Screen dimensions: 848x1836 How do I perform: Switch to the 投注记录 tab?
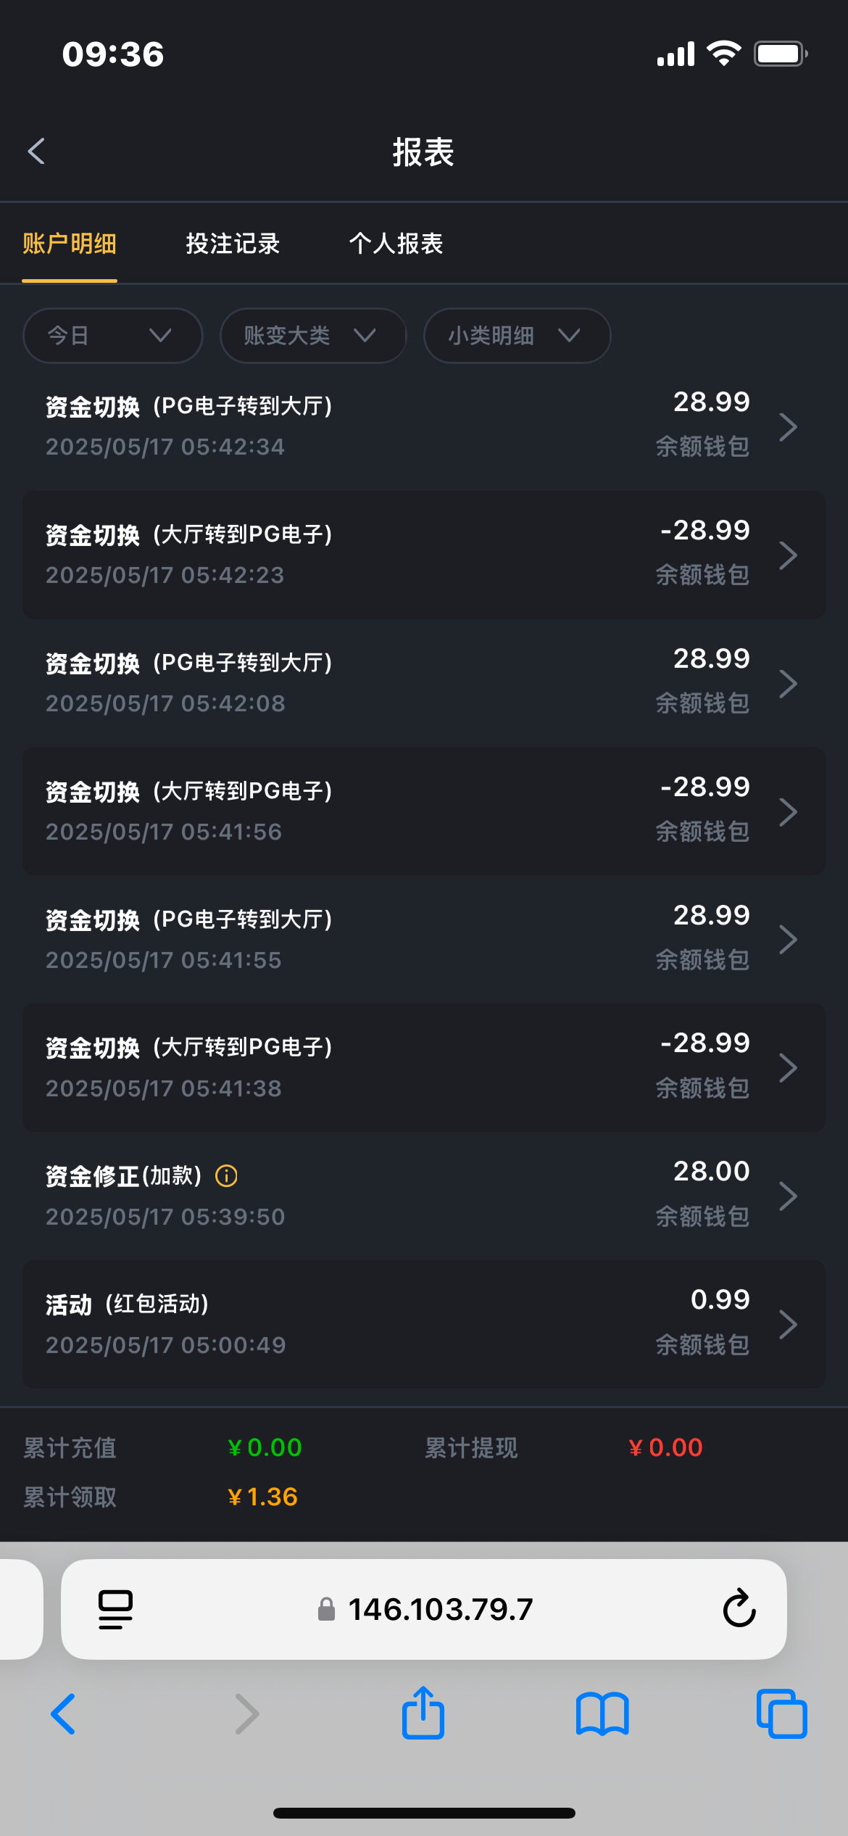point(233,244)
